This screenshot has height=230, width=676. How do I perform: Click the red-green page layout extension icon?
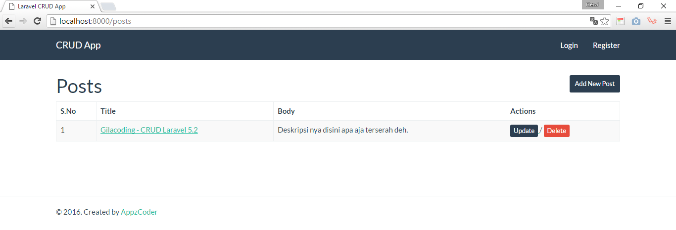[x=620, y=21]
